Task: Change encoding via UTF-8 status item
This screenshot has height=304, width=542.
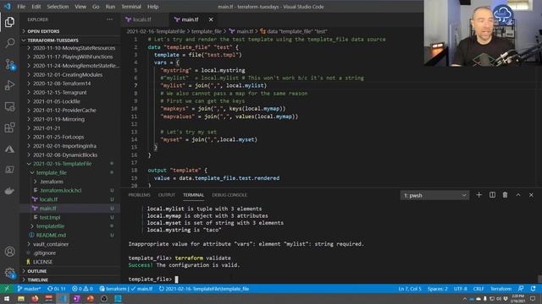Action: click(460, 289)
